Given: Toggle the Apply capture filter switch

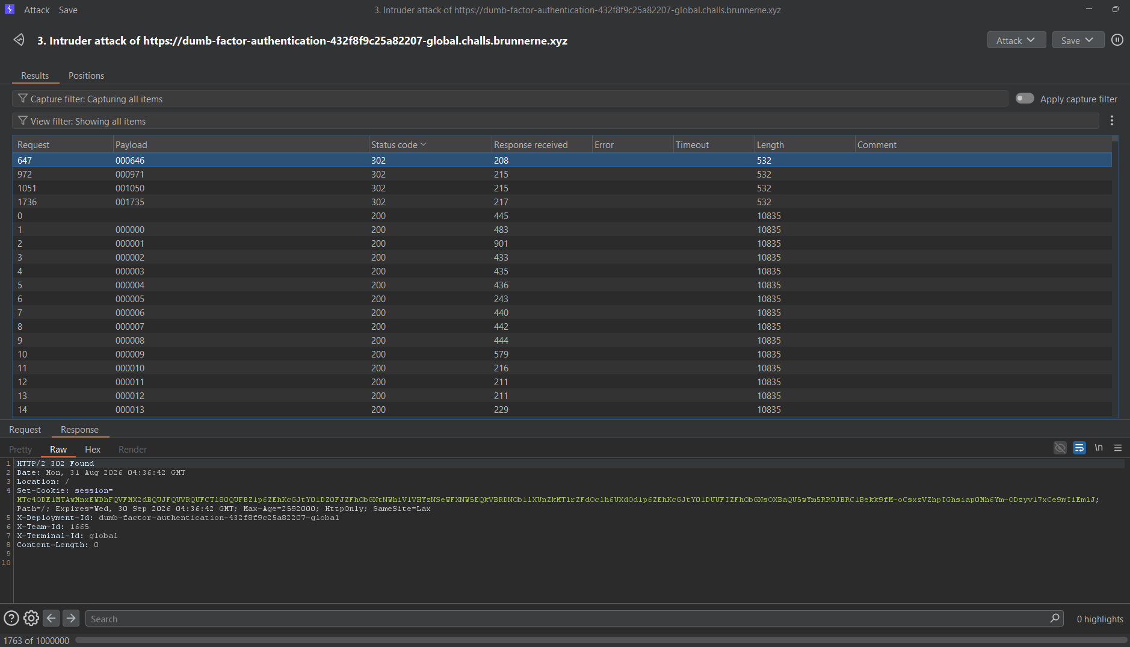Looking at the screenshot, I should (1025, 99).
